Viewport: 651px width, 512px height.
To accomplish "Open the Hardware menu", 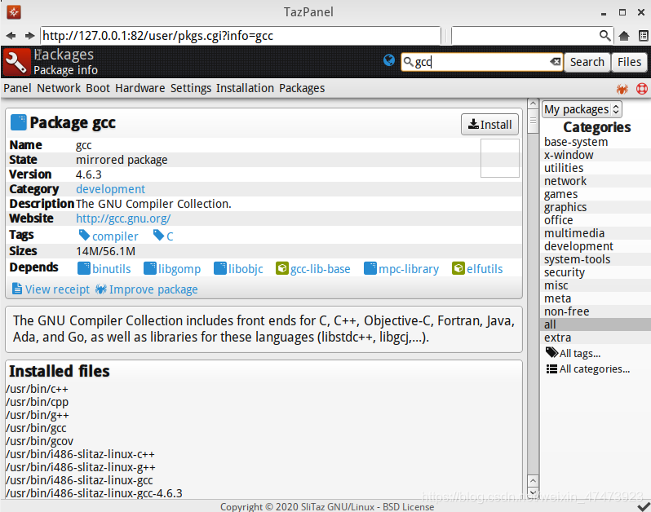I will pyautogui.click(x=140, y=88).
